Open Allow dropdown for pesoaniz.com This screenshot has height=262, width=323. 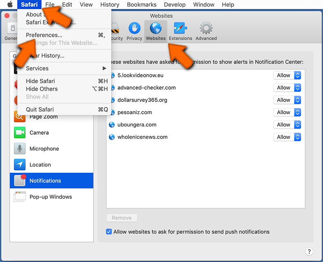click(287, 112)
